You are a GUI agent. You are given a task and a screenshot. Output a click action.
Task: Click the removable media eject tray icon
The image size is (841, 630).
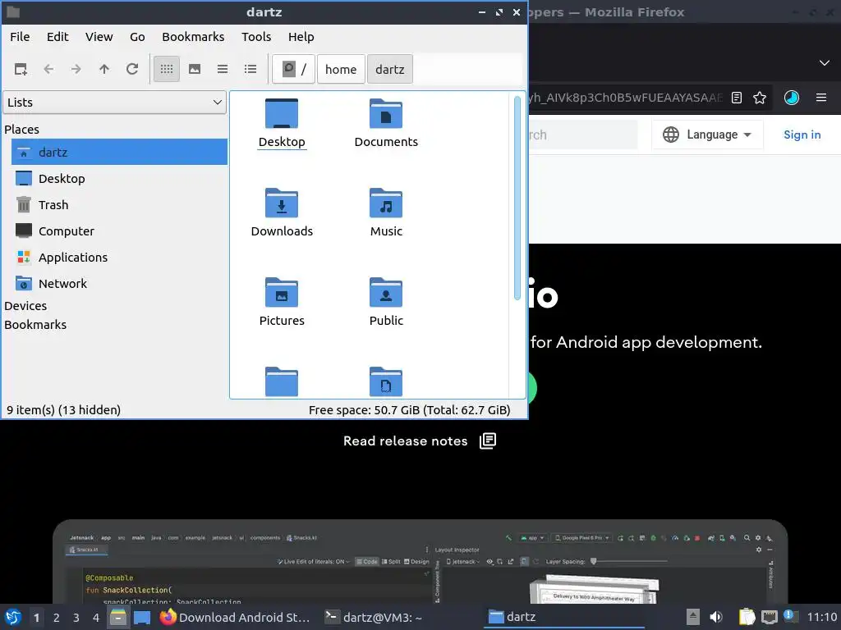[693, 617]
